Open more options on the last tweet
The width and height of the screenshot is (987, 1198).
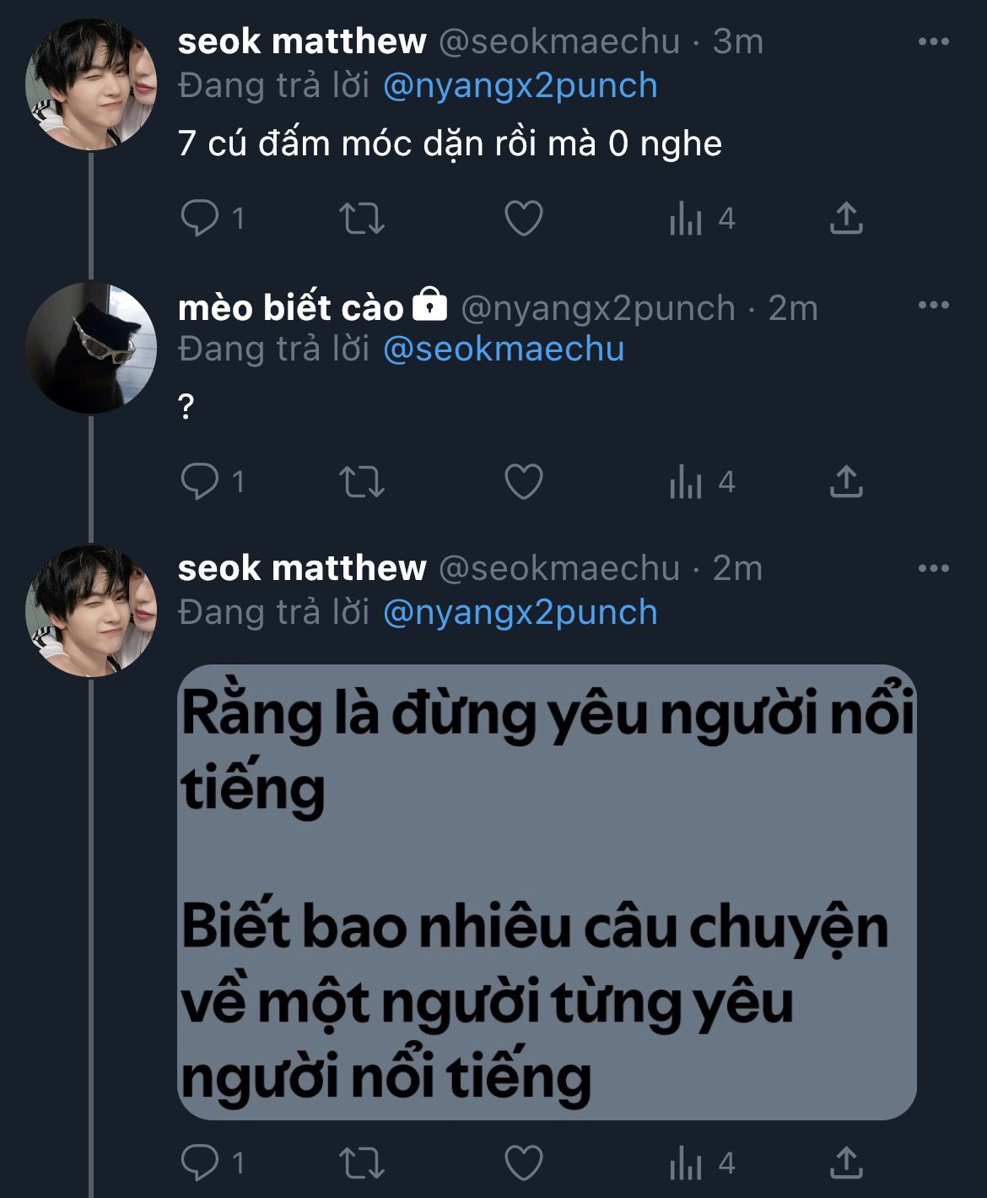click(933, 568)
